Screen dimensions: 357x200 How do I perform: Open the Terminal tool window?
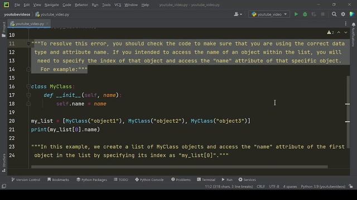[x=206, y=179]
